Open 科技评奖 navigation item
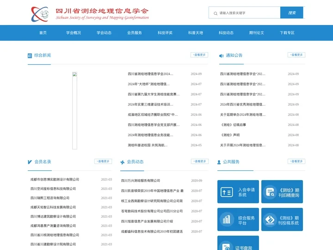Screen dimensions: 333x250 coord(165,33)
